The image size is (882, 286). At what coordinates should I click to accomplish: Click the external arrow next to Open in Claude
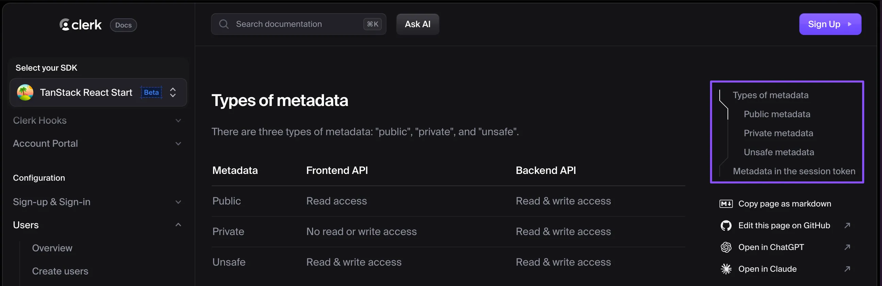point(847,269)
